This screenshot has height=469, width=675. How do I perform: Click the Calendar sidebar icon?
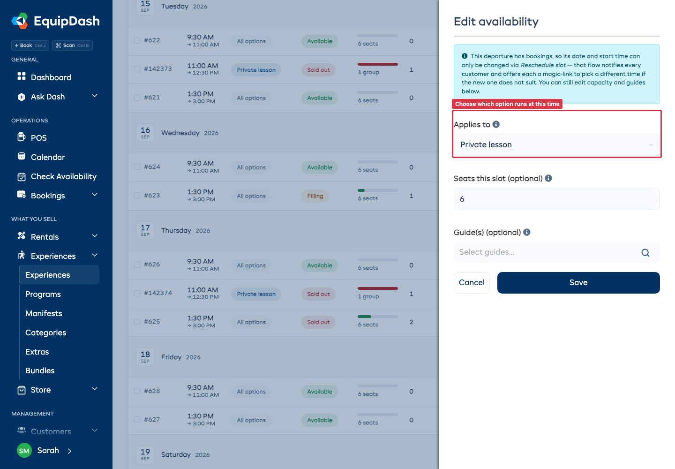22,156
